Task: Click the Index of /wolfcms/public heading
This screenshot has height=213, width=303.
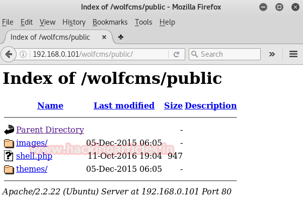Action: (x=112, y=78)
